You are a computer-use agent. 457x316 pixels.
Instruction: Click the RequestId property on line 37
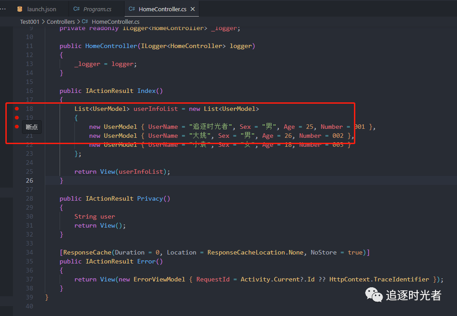pos(213,279)
